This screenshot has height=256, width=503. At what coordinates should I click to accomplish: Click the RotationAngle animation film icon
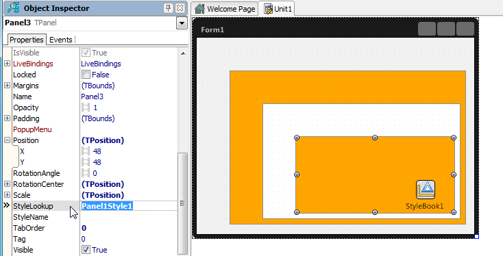86,173
